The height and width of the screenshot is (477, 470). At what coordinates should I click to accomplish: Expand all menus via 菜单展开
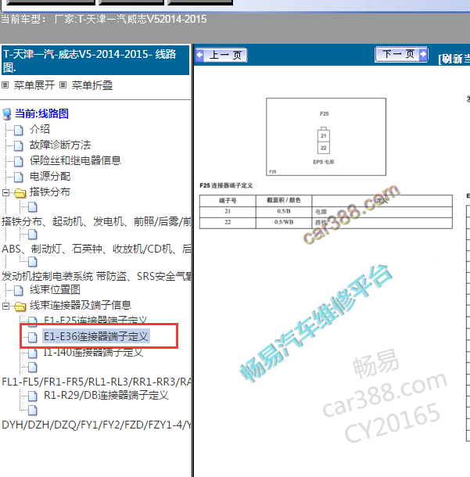[x=34, y=85]
